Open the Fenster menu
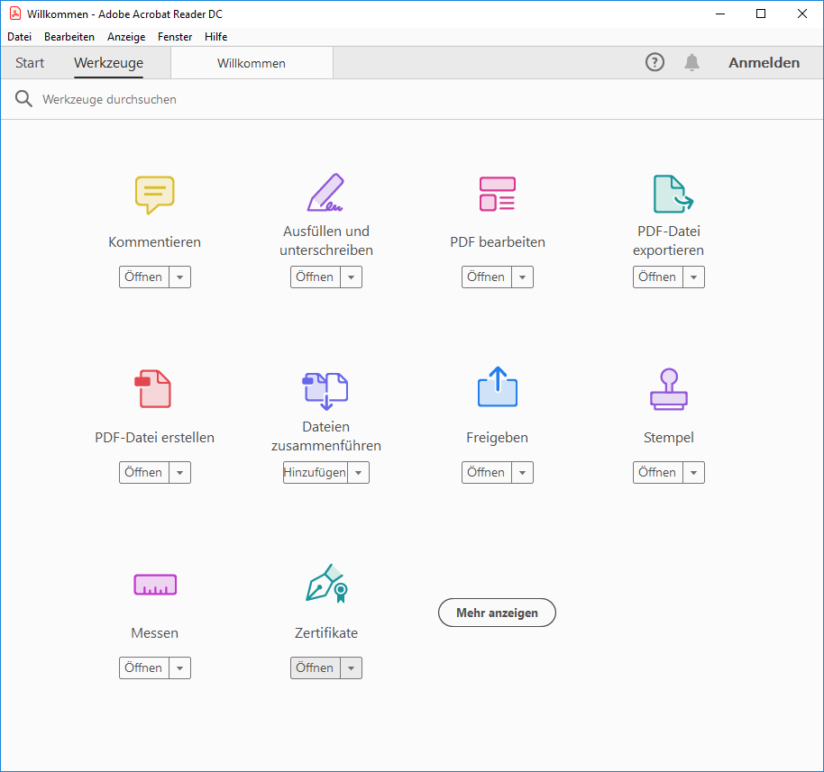This screenshot has height=772, width=824. (175, 37)
